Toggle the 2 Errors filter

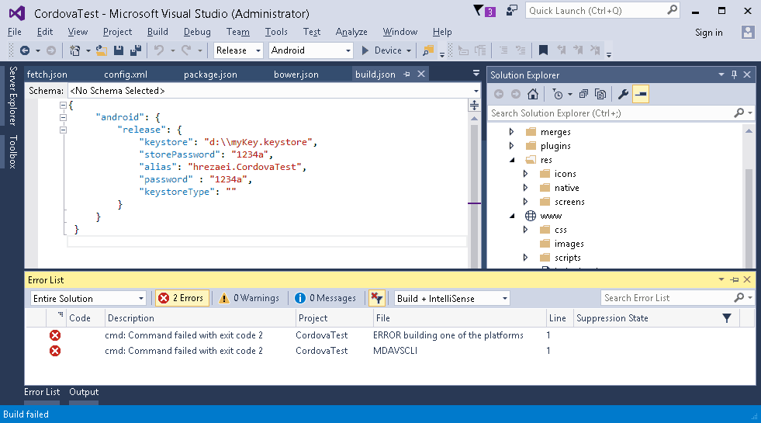coord(182,298)
